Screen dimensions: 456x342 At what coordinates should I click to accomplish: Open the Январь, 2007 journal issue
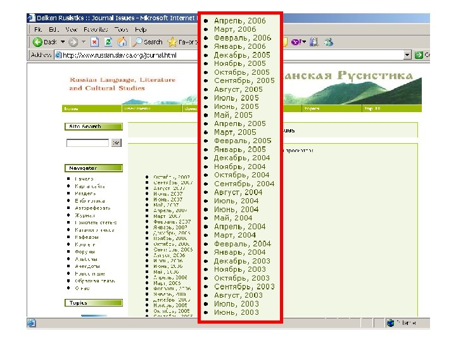click(170, 227)
